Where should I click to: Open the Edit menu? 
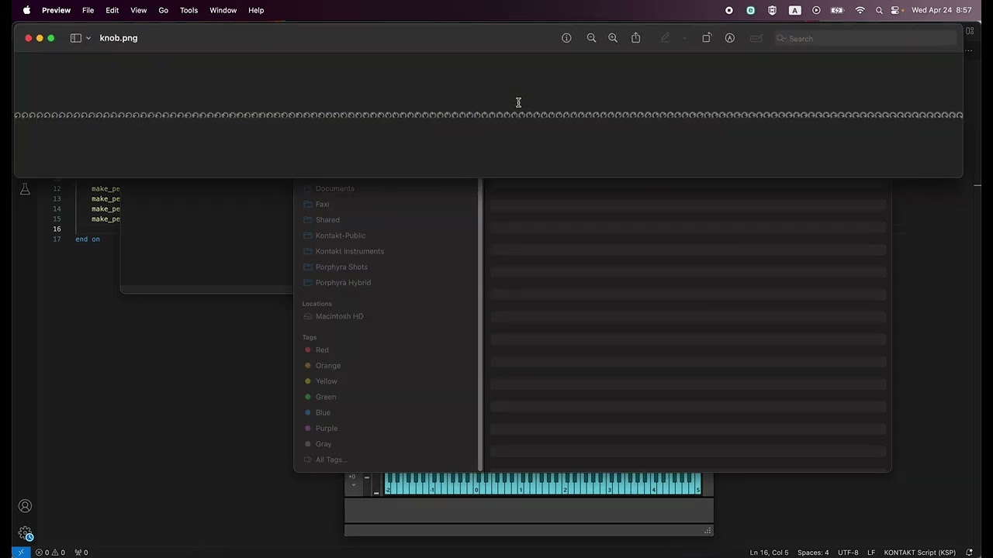click(x=112, y=10)
